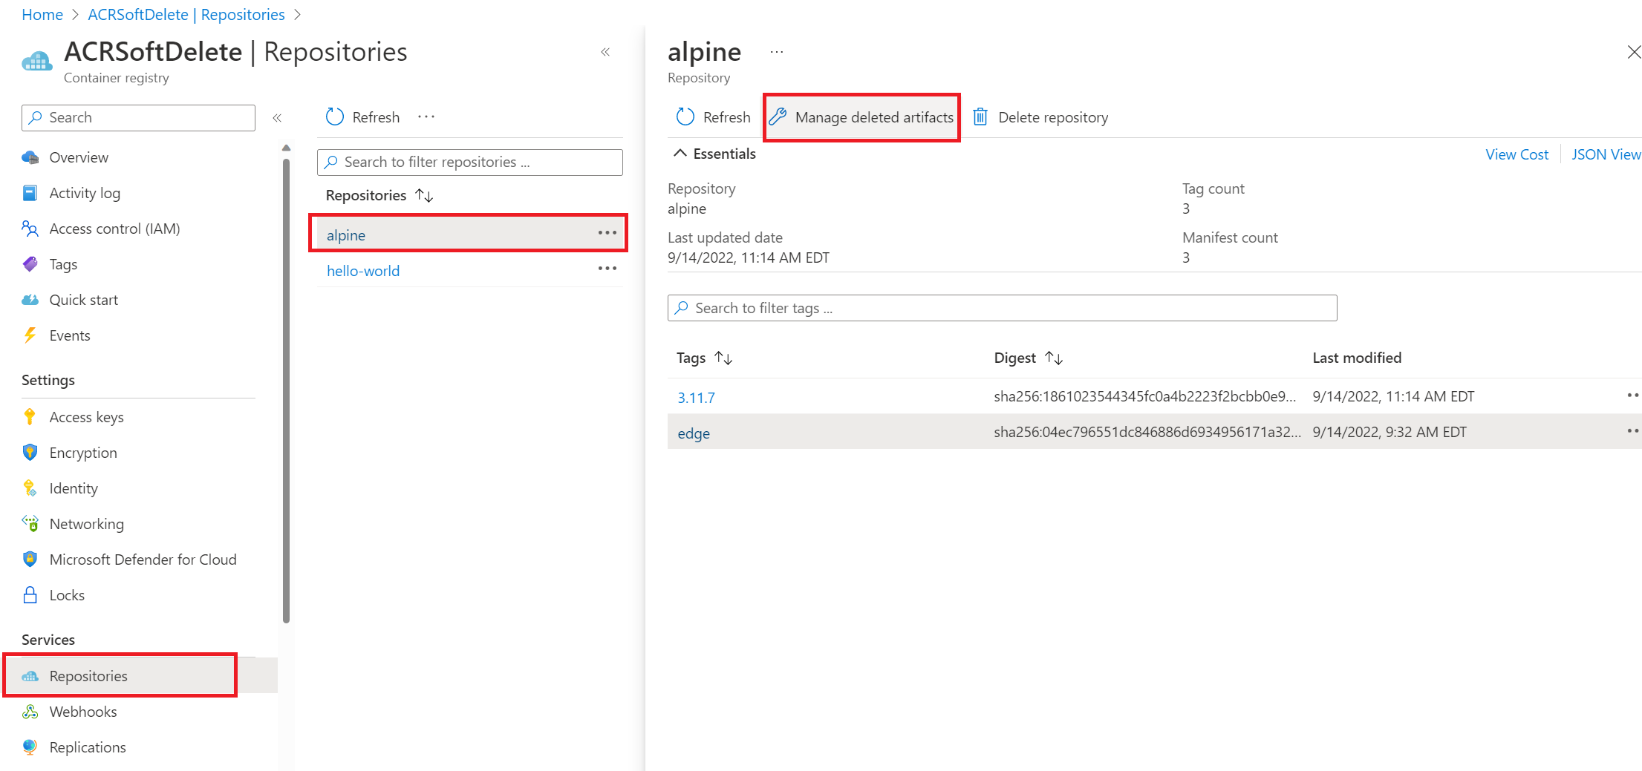Open Identity settings

tap(74, 488)
